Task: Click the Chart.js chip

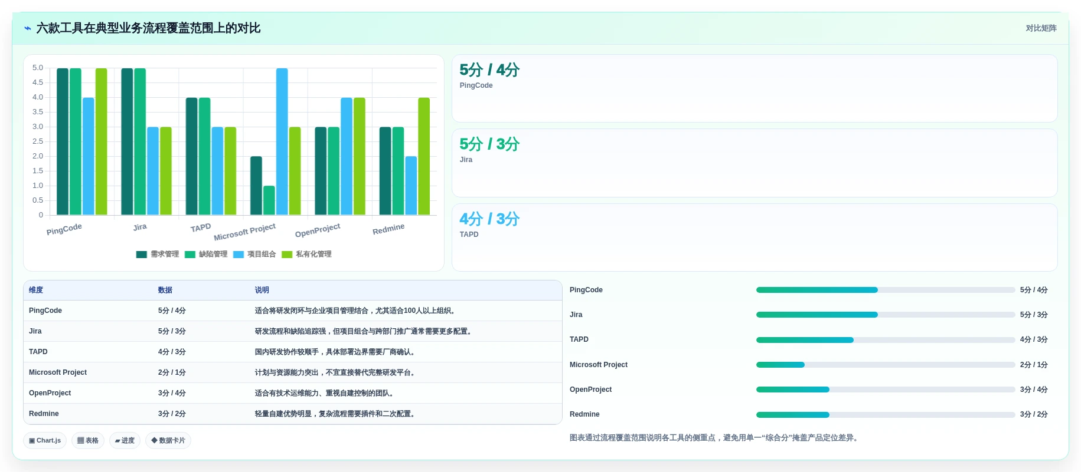Action: tap(45, 440)
